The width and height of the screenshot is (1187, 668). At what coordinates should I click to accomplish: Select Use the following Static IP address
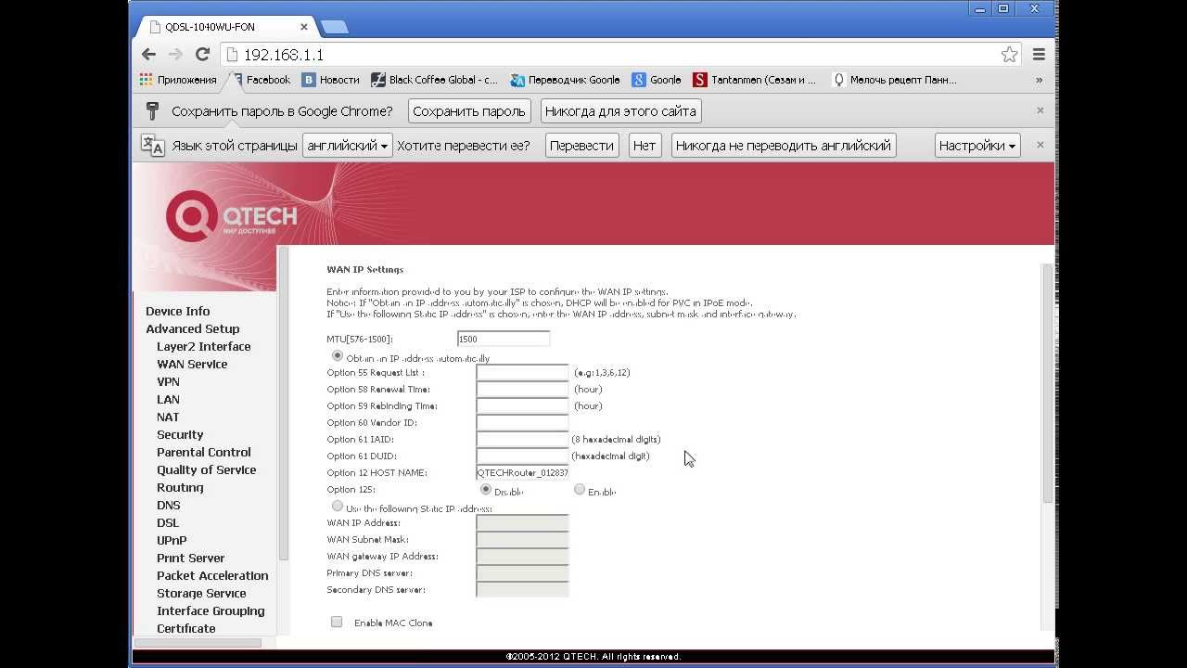338,506
